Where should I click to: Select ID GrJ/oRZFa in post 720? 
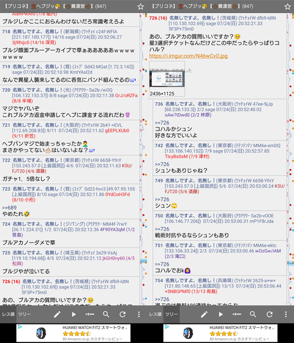pyautogui.click(x=126, y=96)
